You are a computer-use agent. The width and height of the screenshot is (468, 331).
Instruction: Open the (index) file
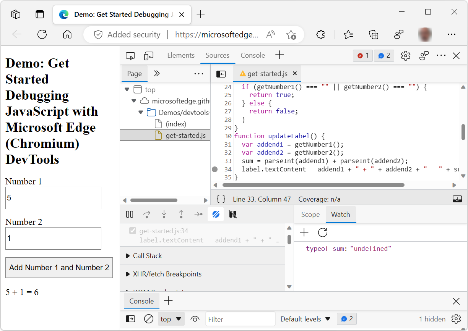coord(176,124)
